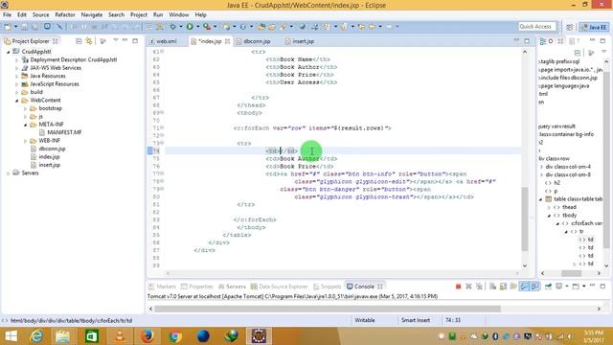Click the Pin Console icon
This screenshot has height=345, width=613.
548,287
